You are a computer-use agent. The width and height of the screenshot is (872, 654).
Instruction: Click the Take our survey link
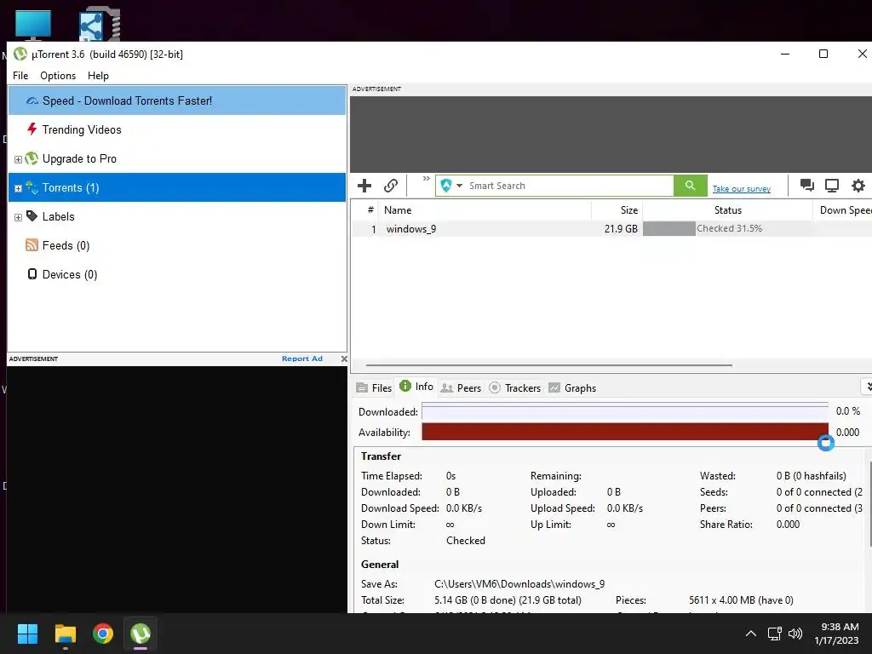[742, 189]
